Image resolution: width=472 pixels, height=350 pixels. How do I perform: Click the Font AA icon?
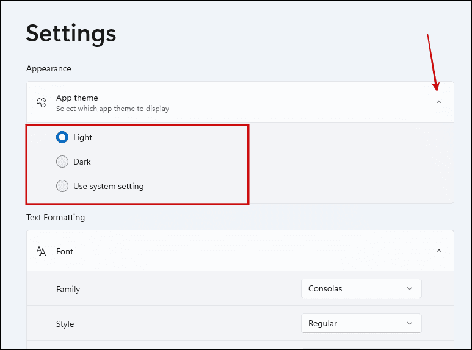(42, 251)
